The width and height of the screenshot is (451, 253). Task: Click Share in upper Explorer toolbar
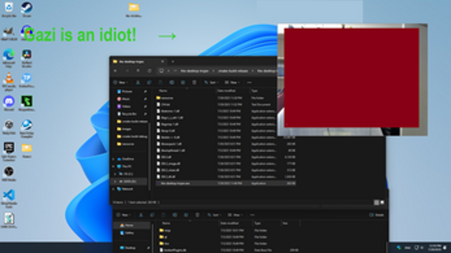click(183, 82)
